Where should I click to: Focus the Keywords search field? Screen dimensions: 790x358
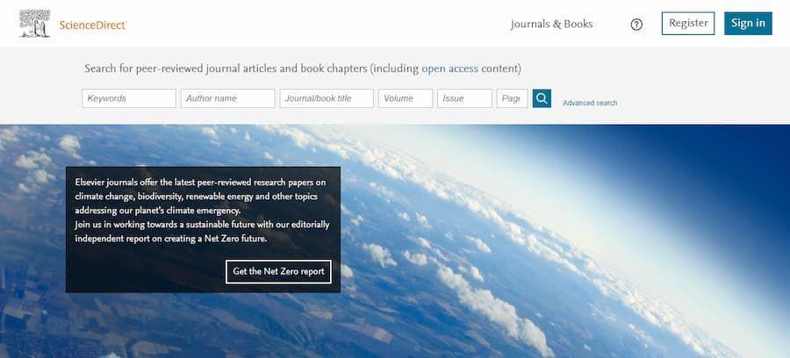[129, 98]
